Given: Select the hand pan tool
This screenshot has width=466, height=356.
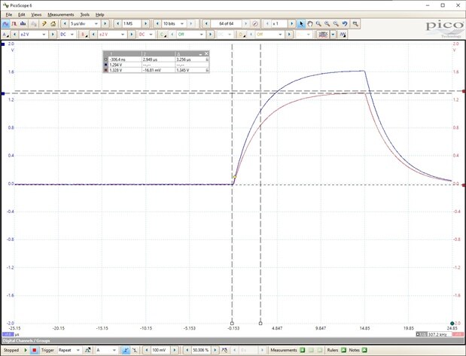Looking at the screenshot, I should [x=312, y=24].
